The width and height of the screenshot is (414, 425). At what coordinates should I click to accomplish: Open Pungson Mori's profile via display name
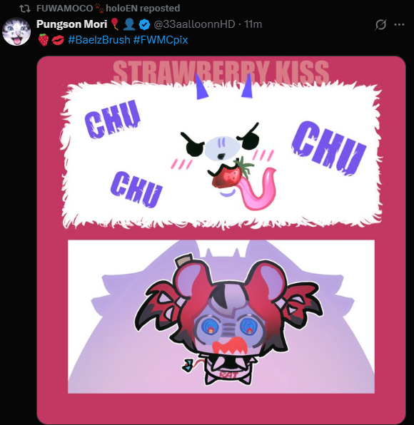pos(72,24)
